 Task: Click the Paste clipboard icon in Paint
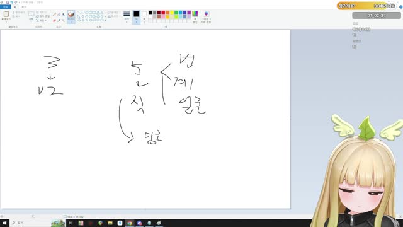pyautogui.click(x=6, y=14)
